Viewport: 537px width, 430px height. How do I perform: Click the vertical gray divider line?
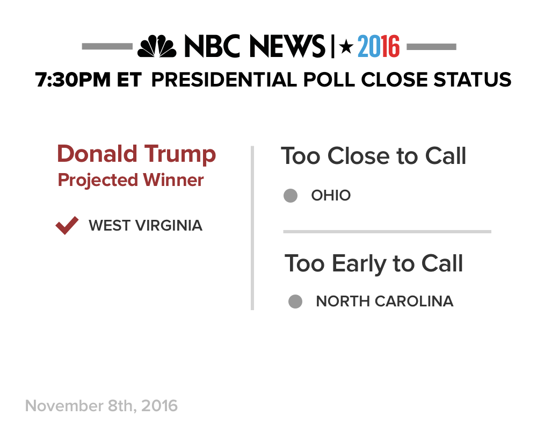coord(252,228)
